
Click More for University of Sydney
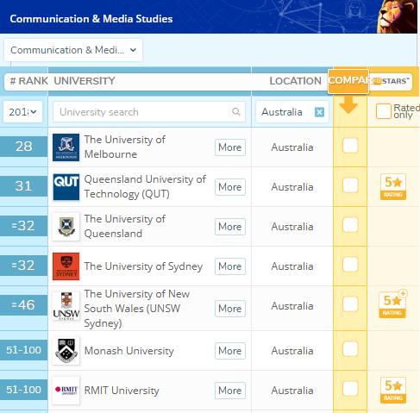[230, 266]
